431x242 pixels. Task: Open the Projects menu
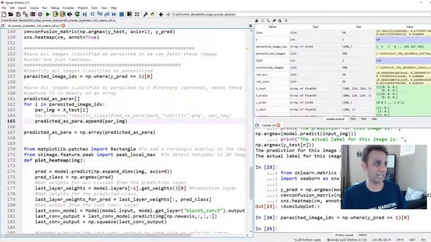click(82, 8)
